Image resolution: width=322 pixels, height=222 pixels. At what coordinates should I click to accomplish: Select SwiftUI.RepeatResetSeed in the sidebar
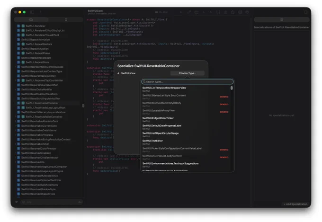47,58
